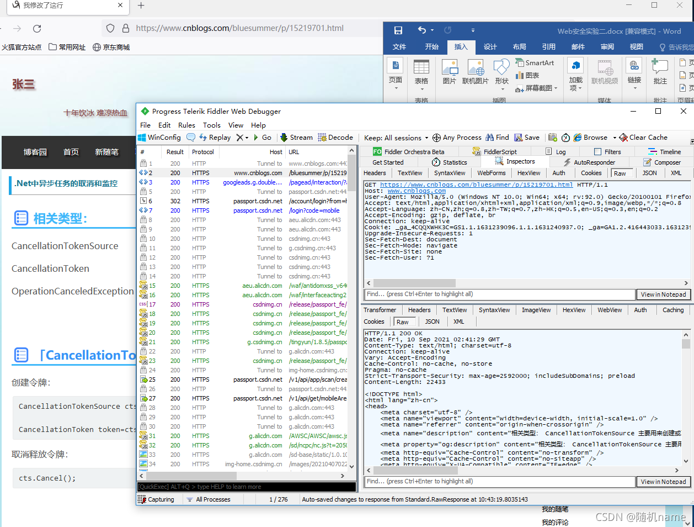Viewport: 694px width, 527px height.
Task: Click the camera screenshot icon in Fiddler toolbar
Action: click(552, 138)
